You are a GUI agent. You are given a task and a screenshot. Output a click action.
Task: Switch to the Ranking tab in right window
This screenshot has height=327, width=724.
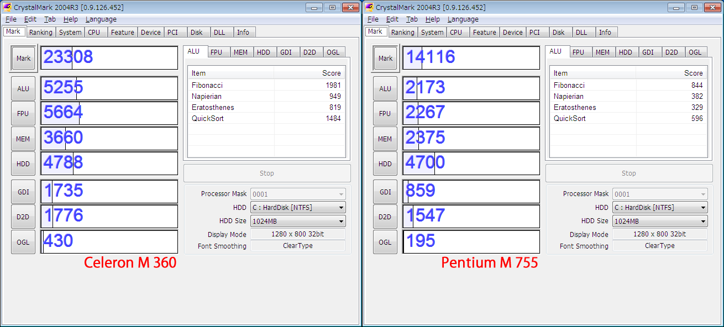point(403,33)
